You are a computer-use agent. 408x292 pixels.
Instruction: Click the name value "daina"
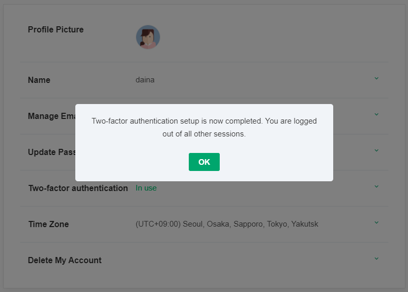[x=145, y=80]
